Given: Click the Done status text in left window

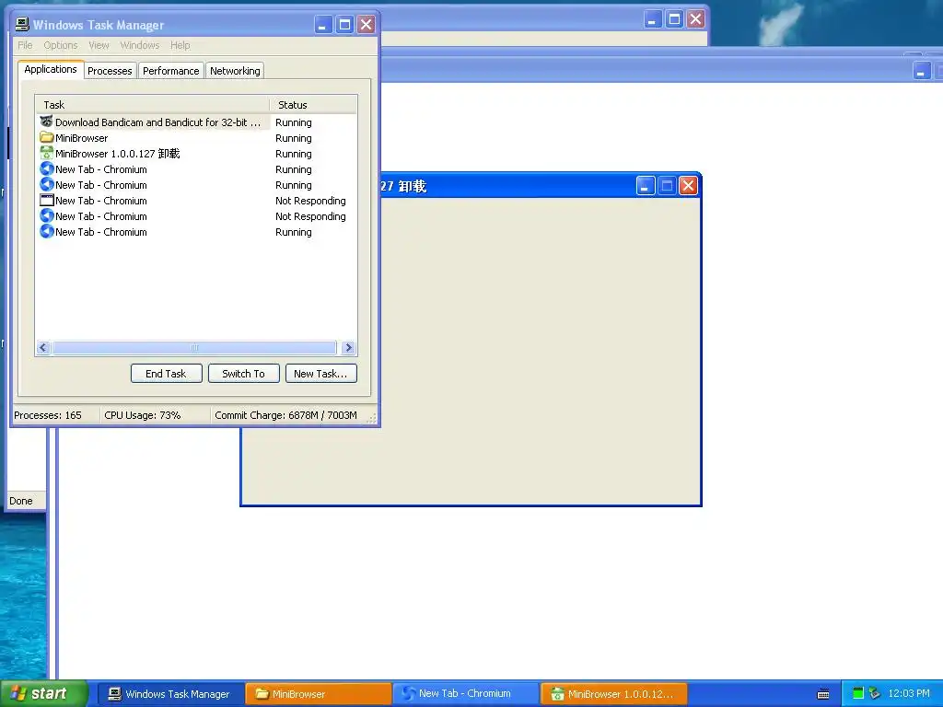Looking at the screenshot, I should pyautogui.click(x=21, y=501).
